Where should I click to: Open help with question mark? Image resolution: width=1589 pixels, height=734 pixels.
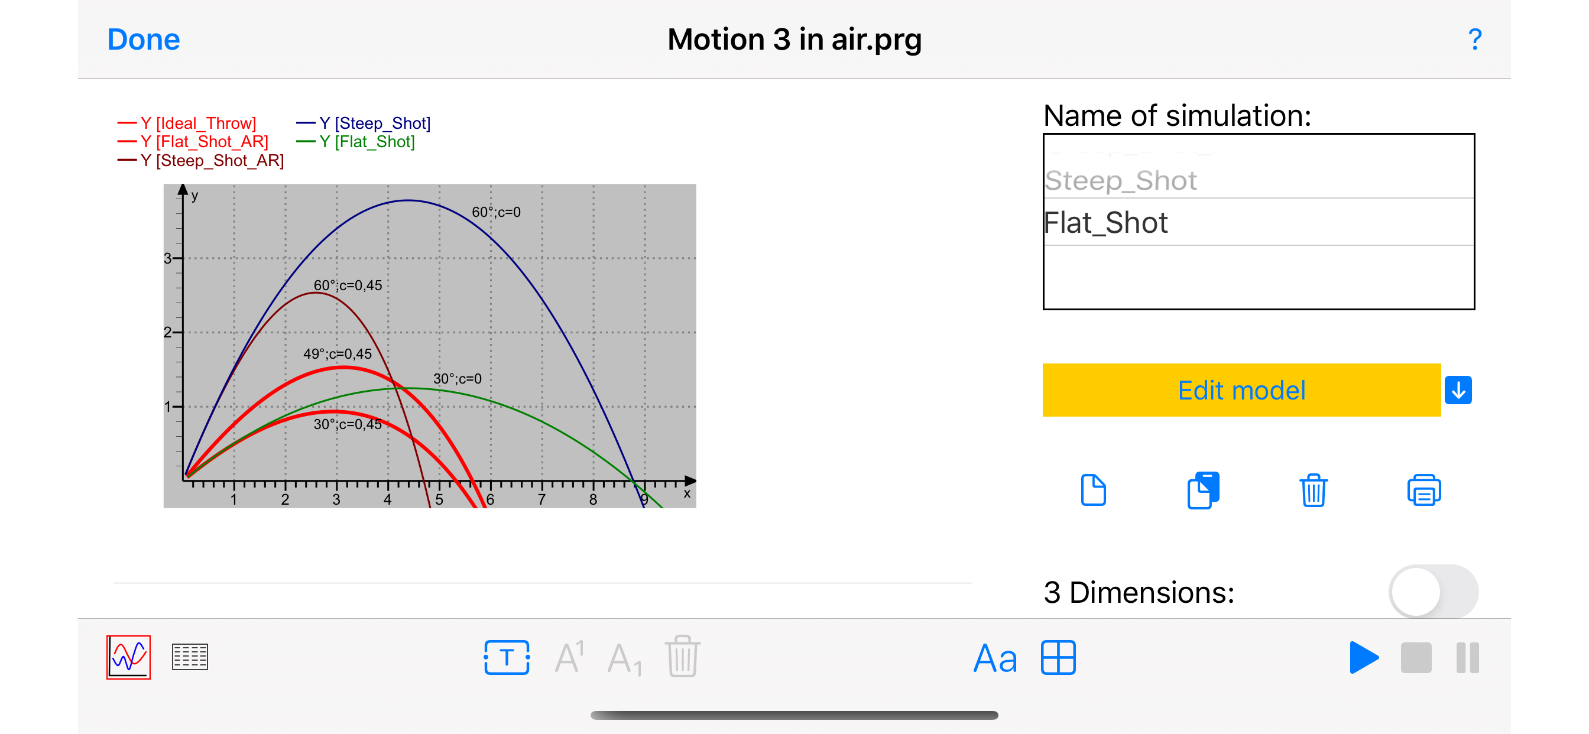point(1474,40)
